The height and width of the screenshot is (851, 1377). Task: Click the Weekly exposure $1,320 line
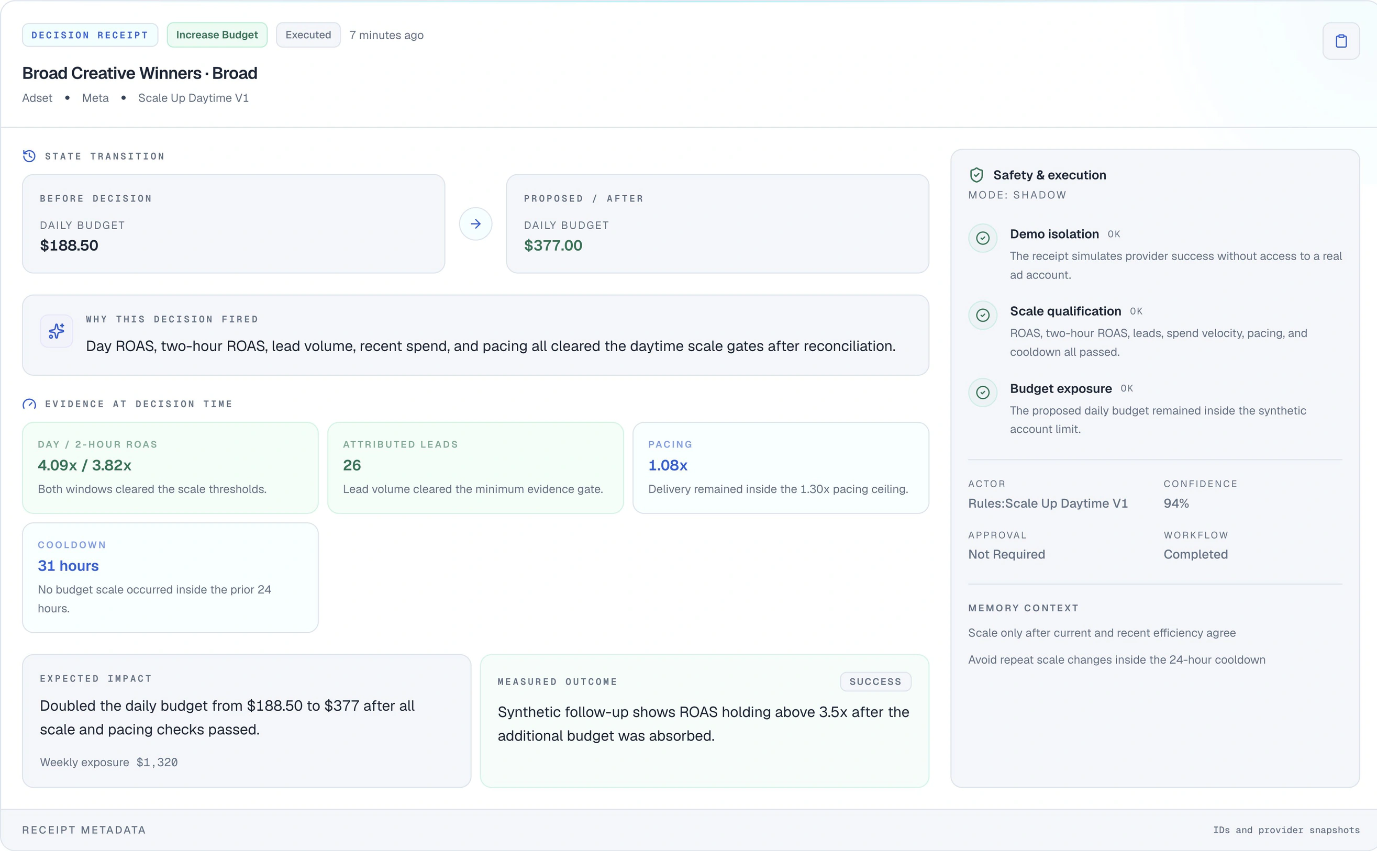109,762
